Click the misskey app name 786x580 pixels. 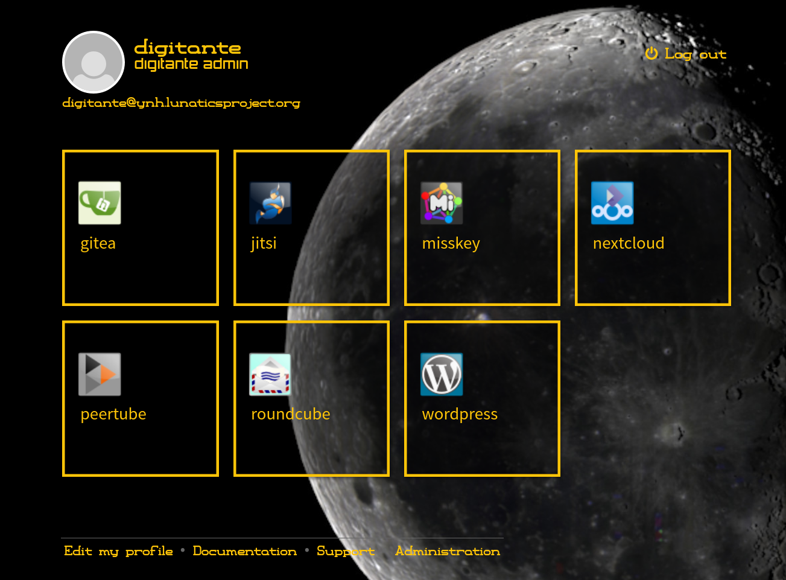click(x=451, y=243)
